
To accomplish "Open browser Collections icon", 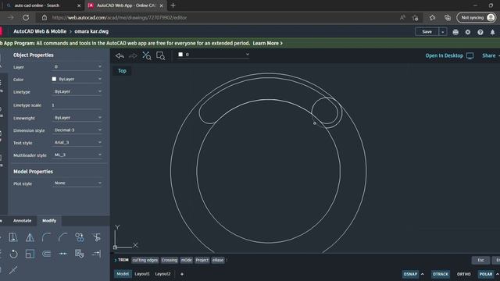I will click(448, 17).
